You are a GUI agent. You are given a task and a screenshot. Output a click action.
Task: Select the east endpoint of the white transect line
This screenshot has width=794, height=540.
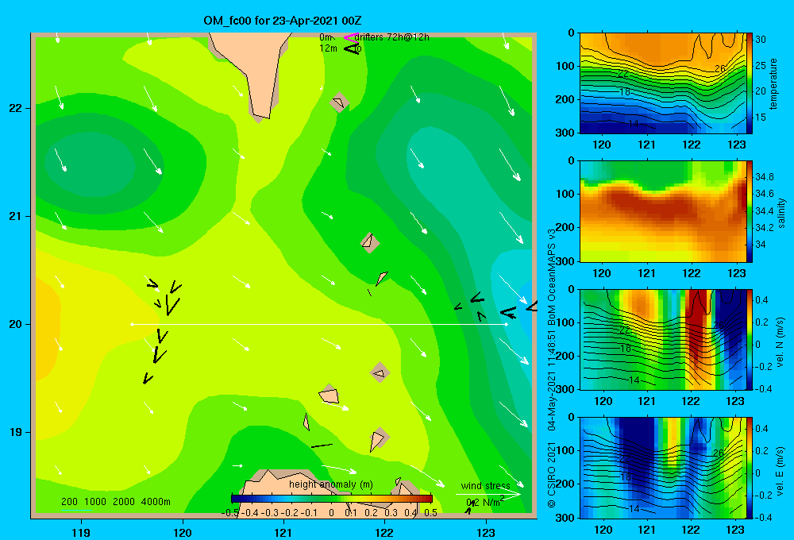coord(506,324)
